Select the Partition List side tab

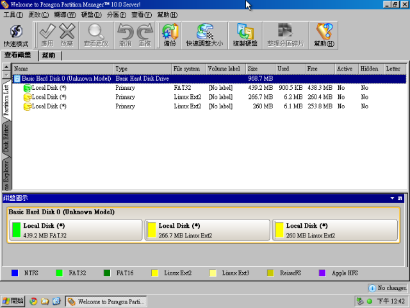coord(6,101)
